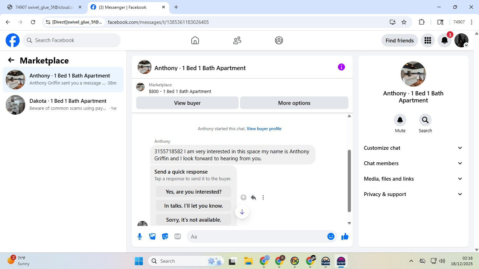Image resolution: width=479 pixels, height=269 pixels.
Task: Open File Explorer from the taskbar
Action: click(x=248, y=261)
